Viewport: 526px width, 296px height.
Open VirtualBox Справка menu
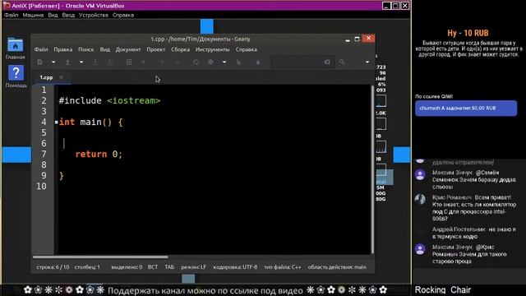click(123, 15)
